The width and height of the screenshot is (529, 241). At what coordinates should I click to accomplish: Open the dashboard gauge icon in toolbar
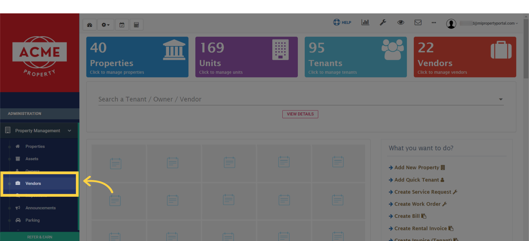pos(90,25)
